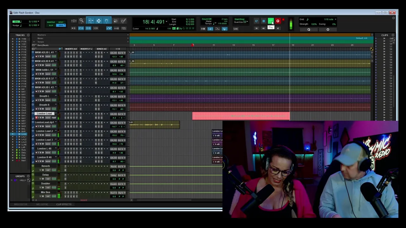Select the Grabber hand tool

click(x=107, y=21)
